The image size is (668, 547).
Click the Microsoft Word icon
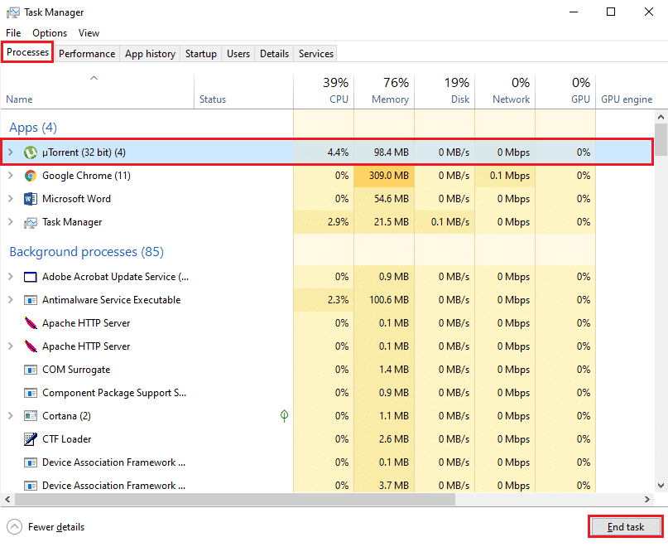pos(31,199)
